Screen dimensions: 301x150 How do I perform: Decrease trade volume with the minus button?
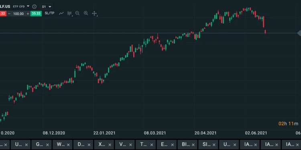tap(9, 14)
